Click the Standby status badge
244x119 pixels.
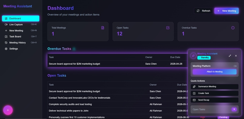(204, 58)
